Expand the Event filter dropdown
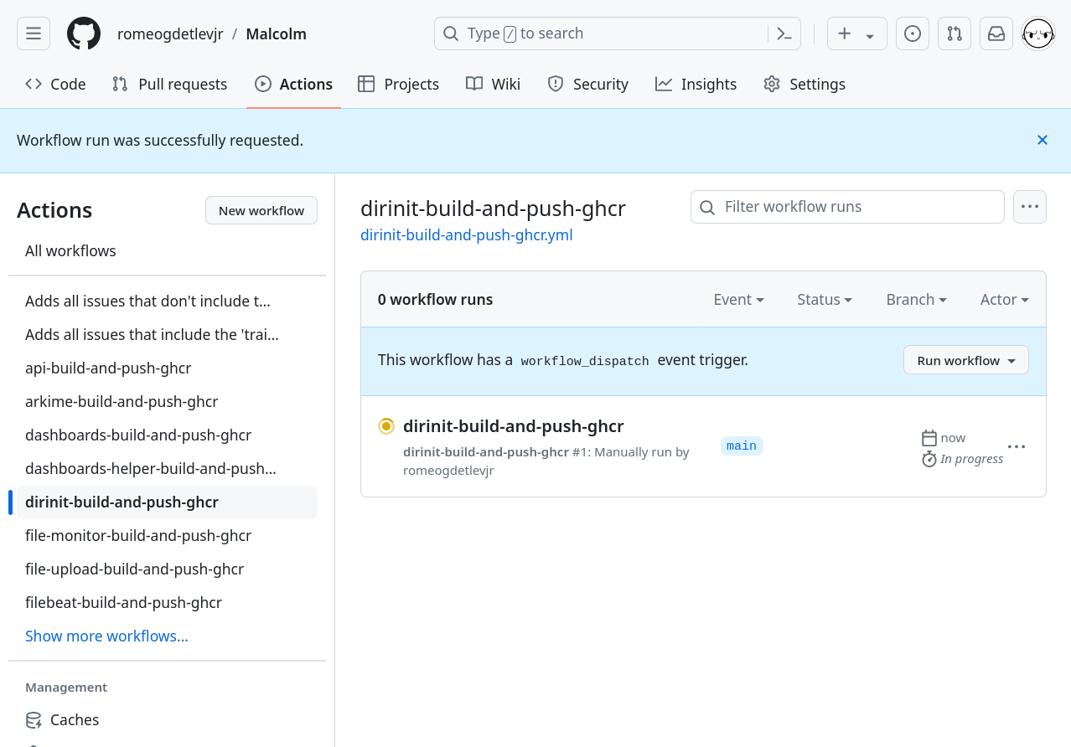The width and height of the screenshot is (1071, 747). coord(738,300)
